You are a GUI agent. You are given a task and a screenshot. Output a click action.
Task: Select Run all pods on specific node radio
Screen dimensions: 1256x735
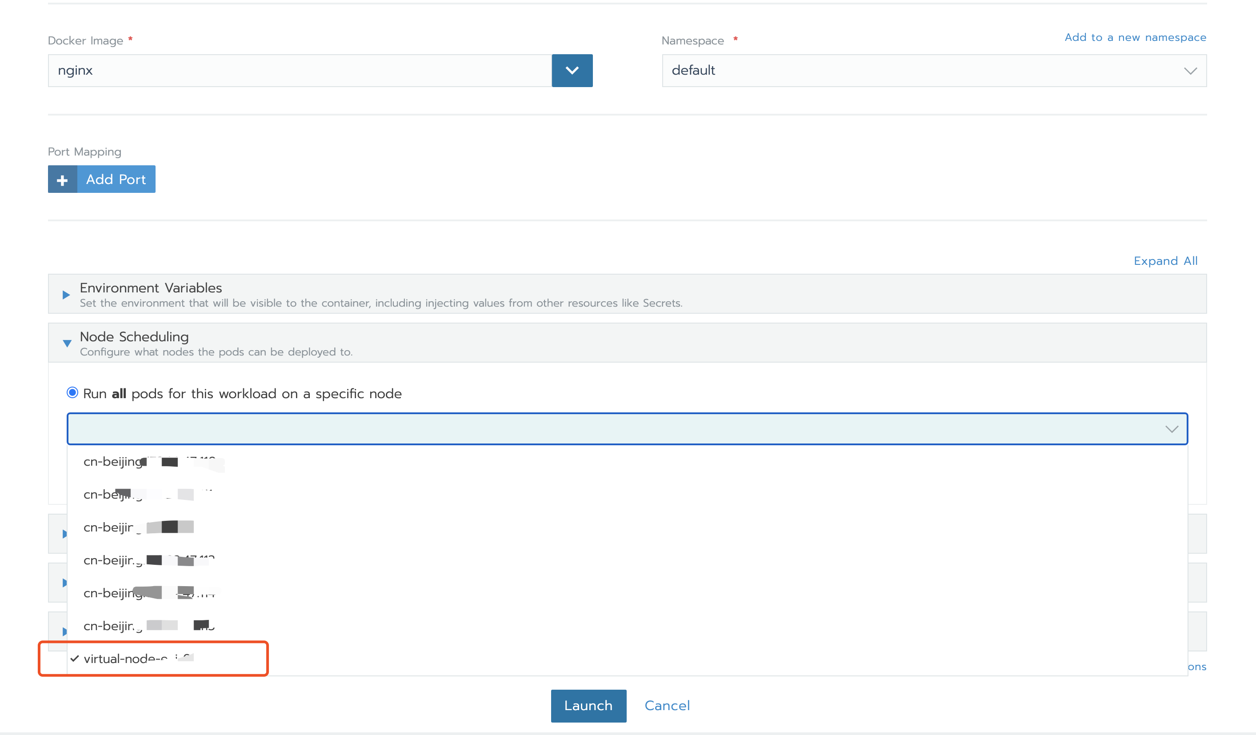click(x=72, y=393)
